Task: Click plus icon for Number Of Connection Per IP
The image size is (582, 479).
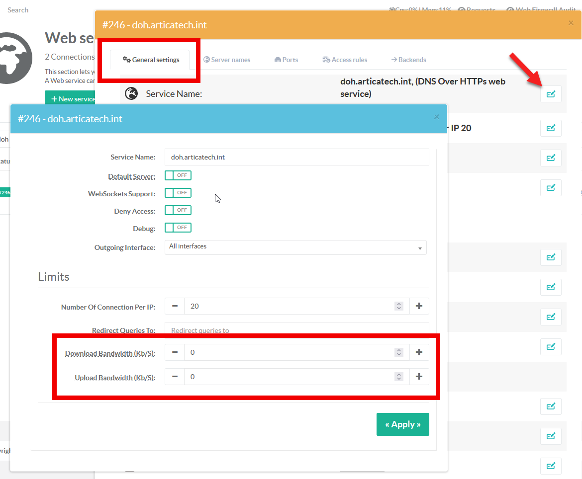Action: [419, 306]
